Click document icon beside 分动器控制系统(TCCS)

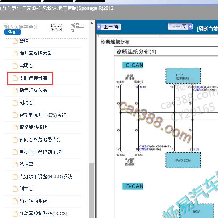tap(15, 214)
